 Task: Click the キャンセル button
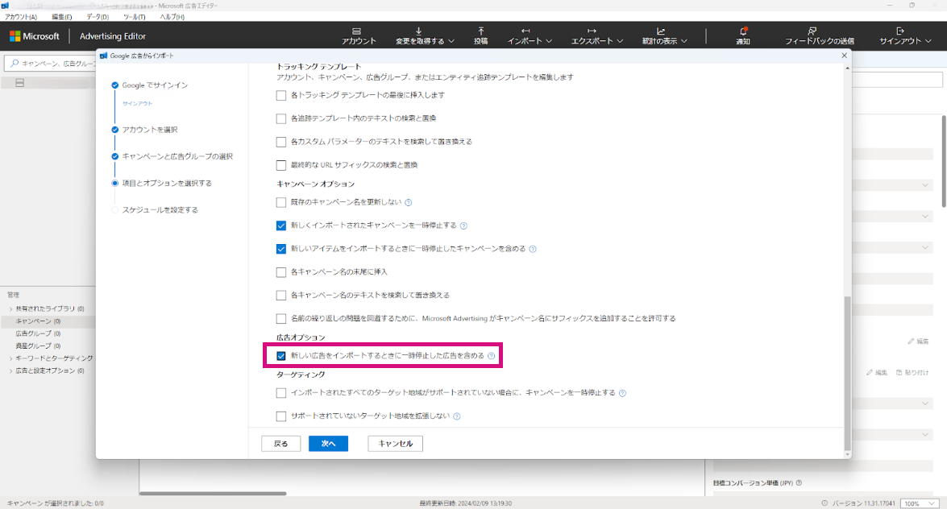click(395, 444)
